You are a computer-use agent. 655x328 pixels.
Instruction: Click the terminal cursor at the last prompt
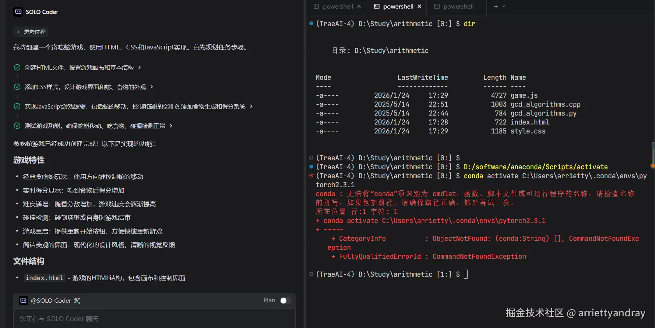pyautogui.click(x=466, y=274)
